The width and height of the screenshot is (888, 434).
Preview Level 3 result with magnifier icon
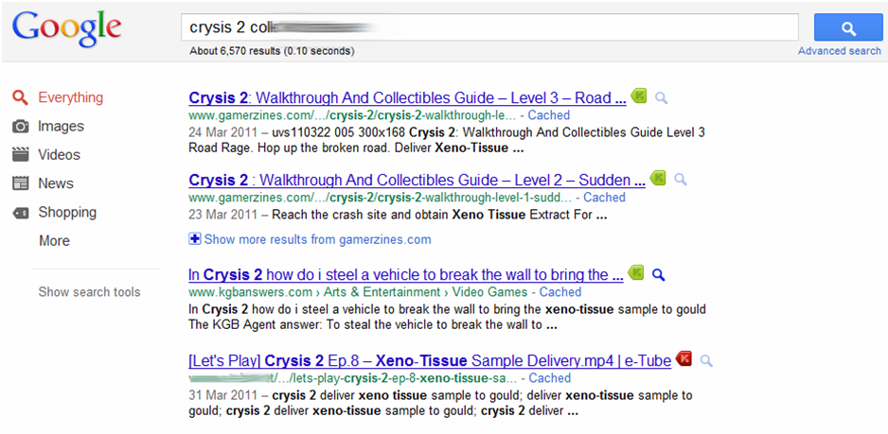tap(661, 98)
